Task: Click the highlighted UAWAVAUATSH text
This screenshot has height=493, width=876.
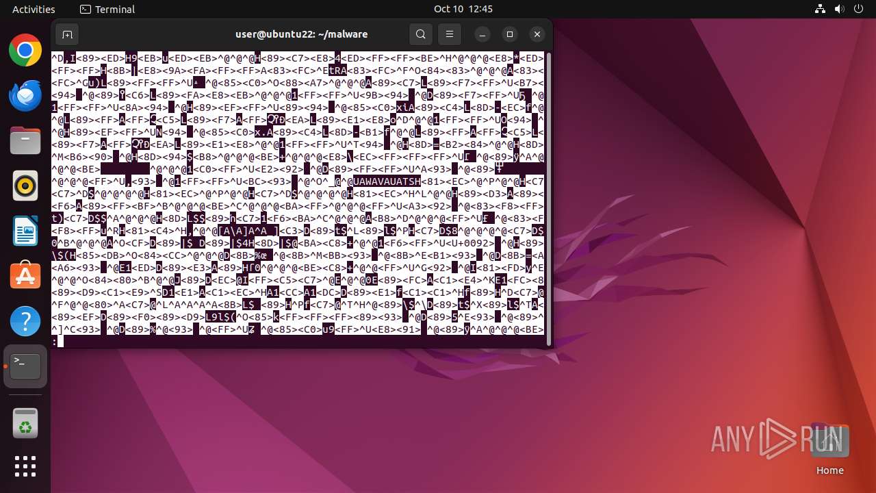Action: click(387, 181)
